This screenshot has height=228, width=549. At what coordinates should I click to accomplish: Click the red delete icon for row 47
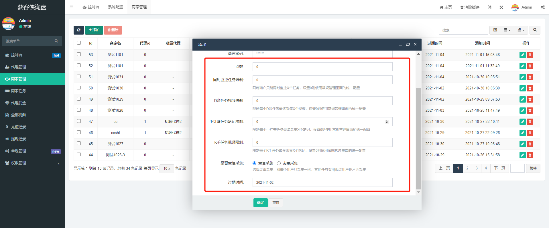[x=530, y=122]
